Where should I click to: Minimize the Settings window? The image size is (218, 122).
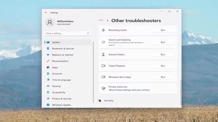click(x=161, y=11)
